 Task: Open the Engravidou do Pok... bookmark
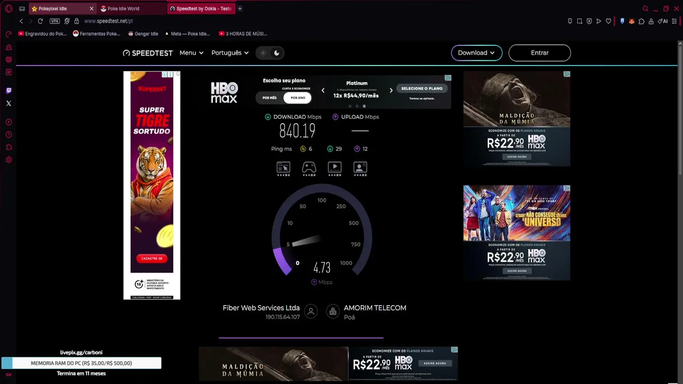point(43,34)
